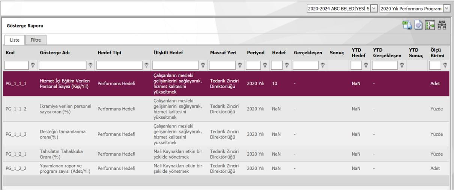Image resolution: width=454 pixels, height=190 pixels.
Task: Click the filter icon beside the İlişkili Hedef field
Action: [203, 66]
